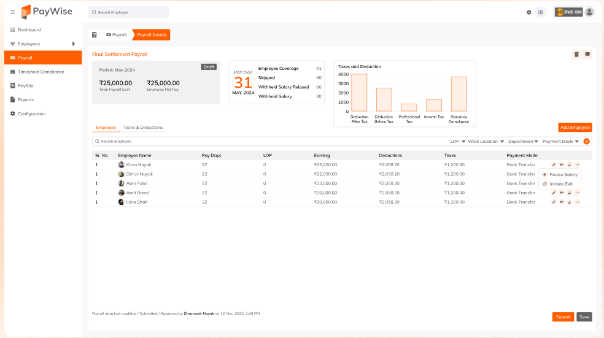Edit Amit Raval's row with pencil icon
Image resolution: width=604 pixels, height=338 pixels.
pyautogui.click(x=554, y=193)
